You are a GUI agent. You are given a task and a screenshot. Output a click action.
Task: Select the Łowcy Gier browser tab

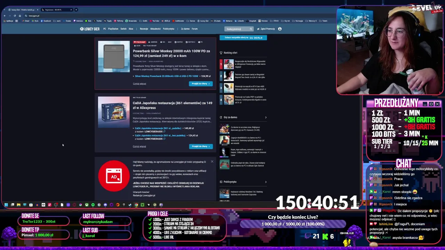(x=23, y=10)
